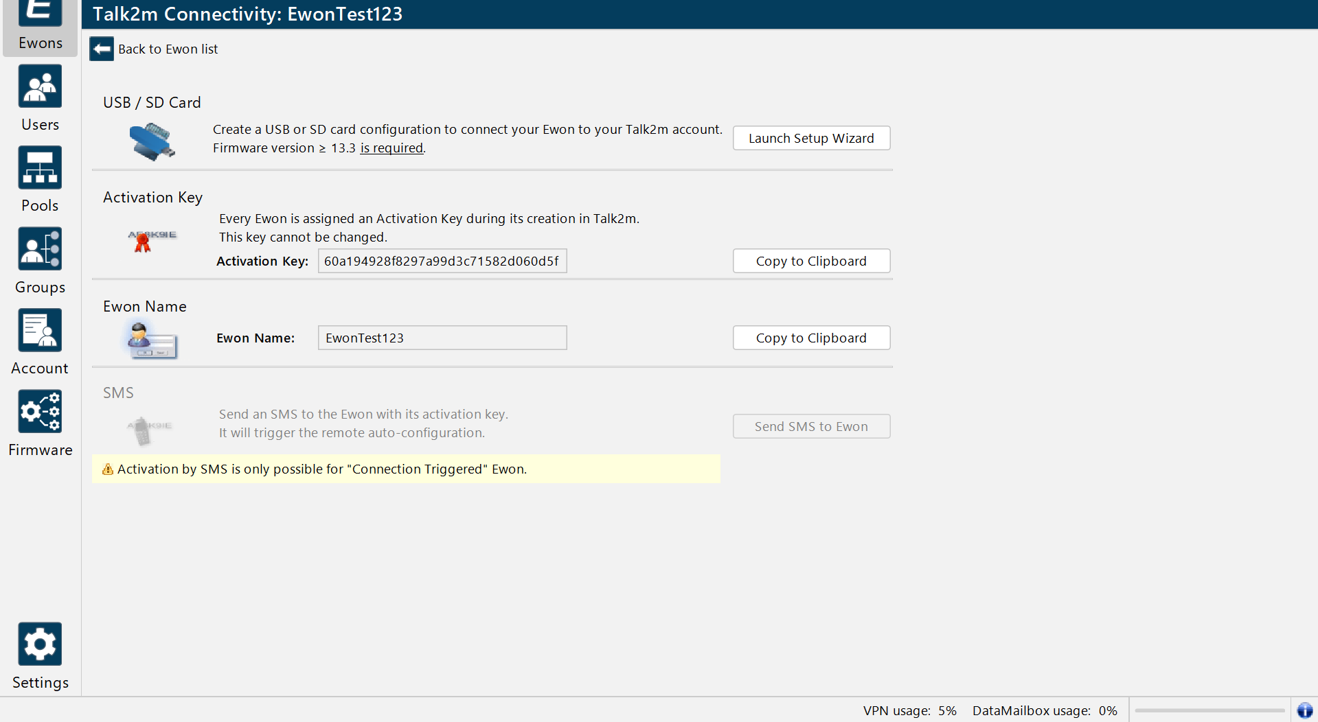Open the Users section icon
1318x722 pixels.
tap(40, 86)
